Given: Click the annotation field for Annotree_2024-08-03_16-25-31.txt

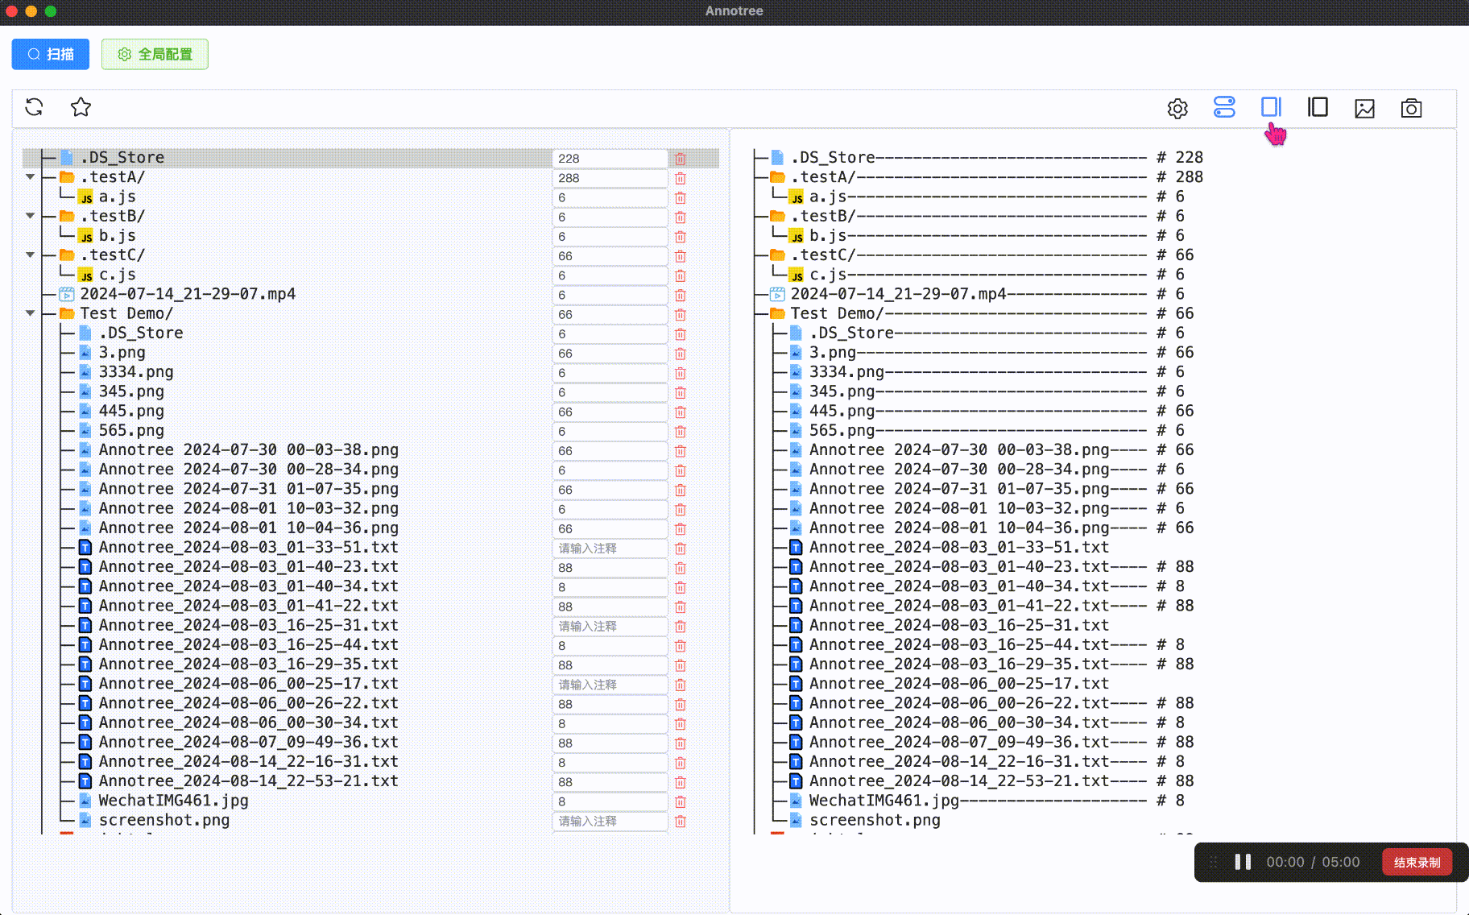Looking at the screenshot, I should click(x=610, y=626).
